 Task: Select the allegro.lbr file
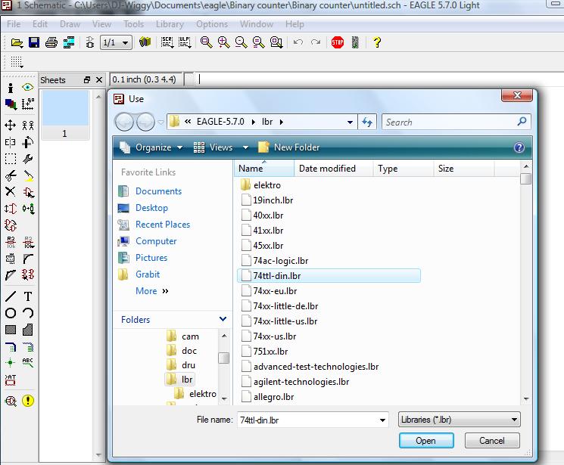coord(273,397)
